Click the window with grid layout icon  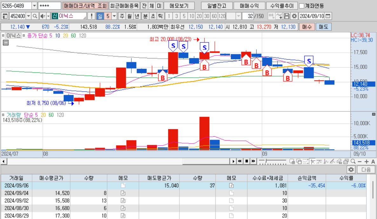point(292,161)
